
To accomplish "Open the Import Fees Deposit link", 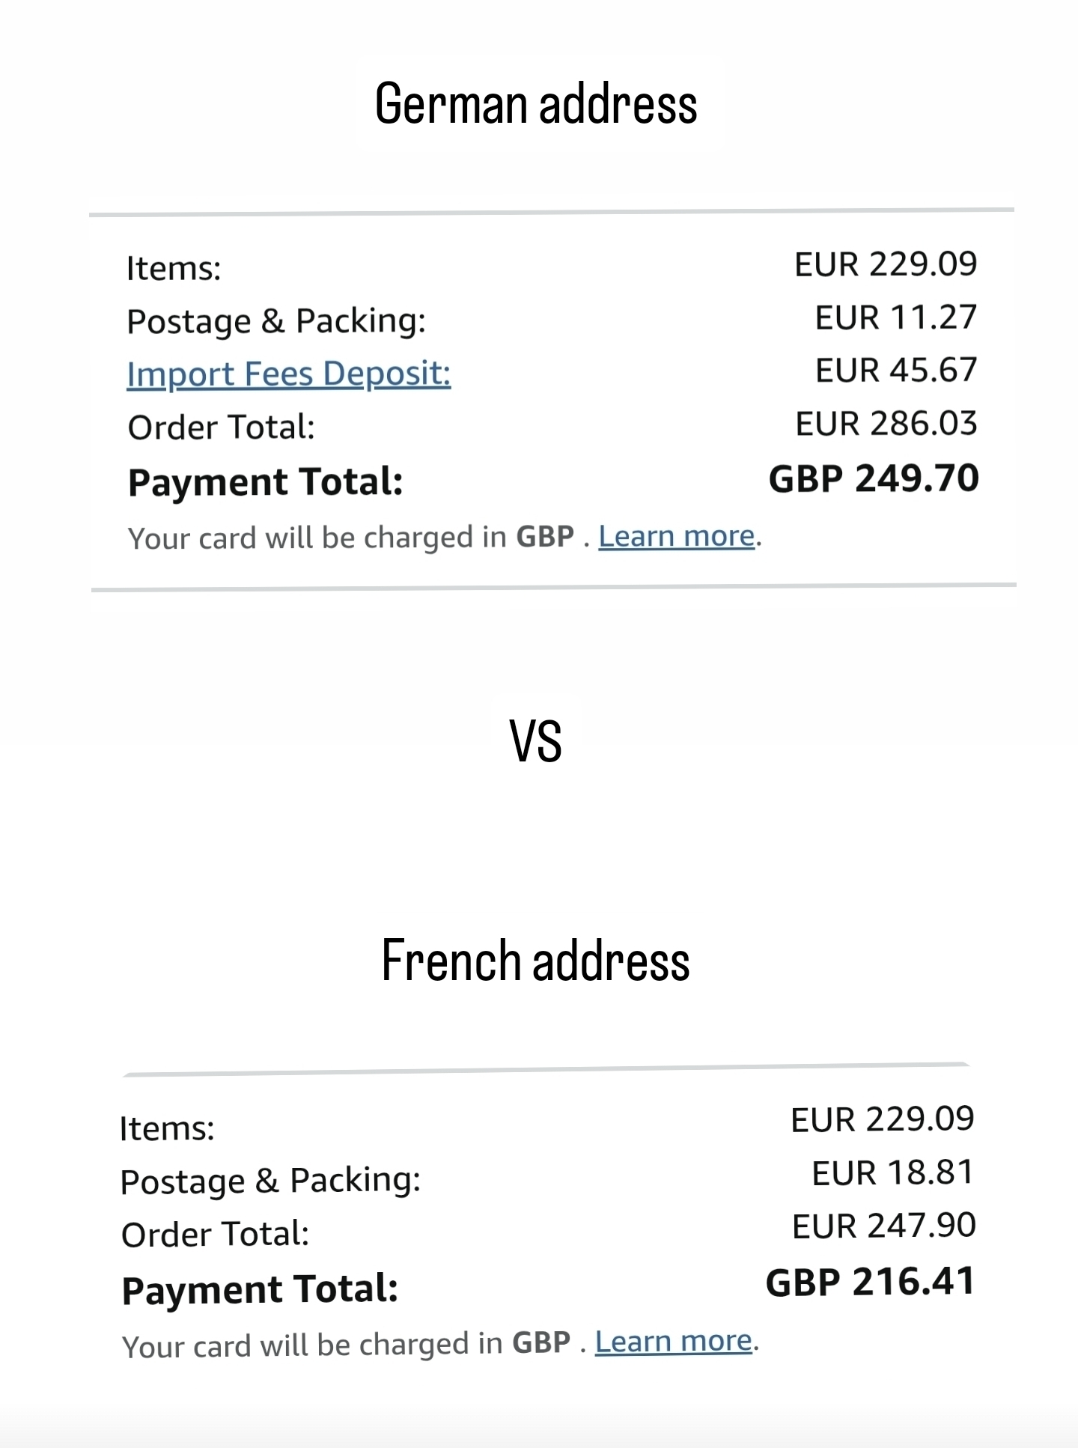I will point(289,374).
